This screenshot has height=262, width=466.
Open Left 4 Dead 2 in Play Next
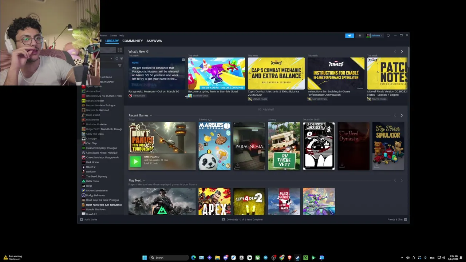click(x=249, y=201)
